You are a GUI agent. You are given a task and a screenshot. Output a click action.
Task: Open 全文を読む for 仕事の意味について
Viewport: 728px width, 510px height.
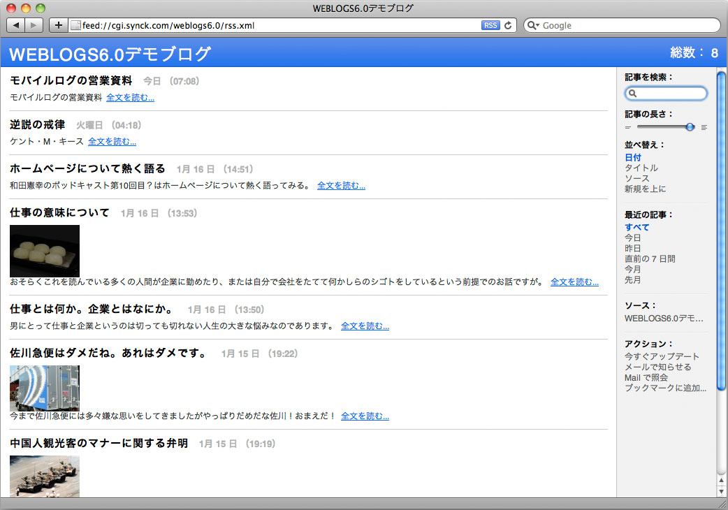coord(575,282)
